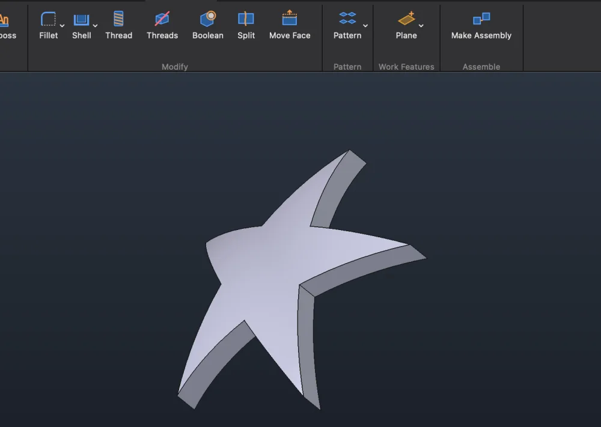Viewport: 601px width, 427px height.
Task: Click the Threads tool icon
Action: [x=162, y=19]
